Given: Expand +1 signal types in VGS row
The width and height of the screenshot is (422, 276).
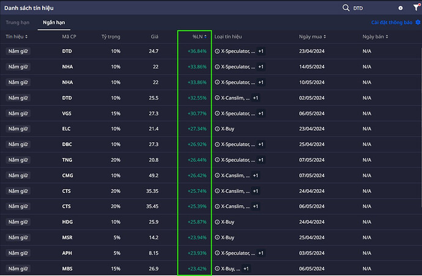Looking at the screenshot, I should 261,114.
